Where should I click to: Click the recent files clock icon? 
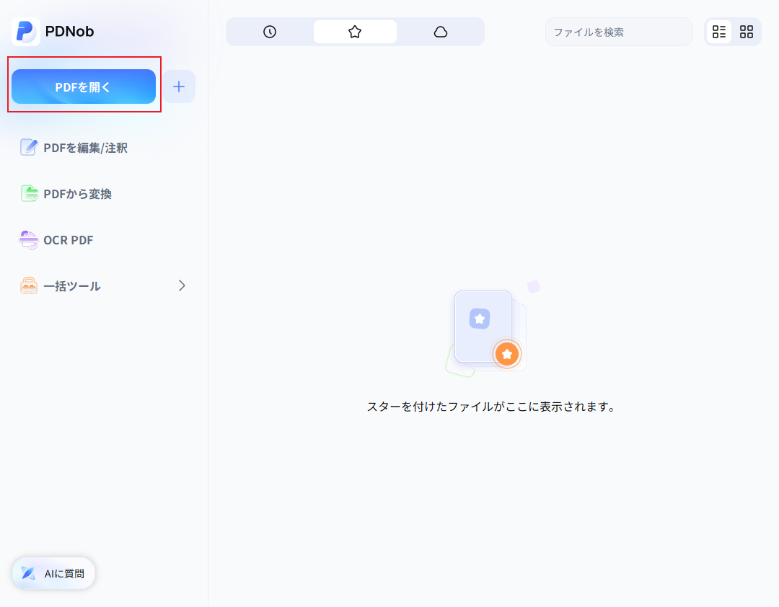pos(269,32)
